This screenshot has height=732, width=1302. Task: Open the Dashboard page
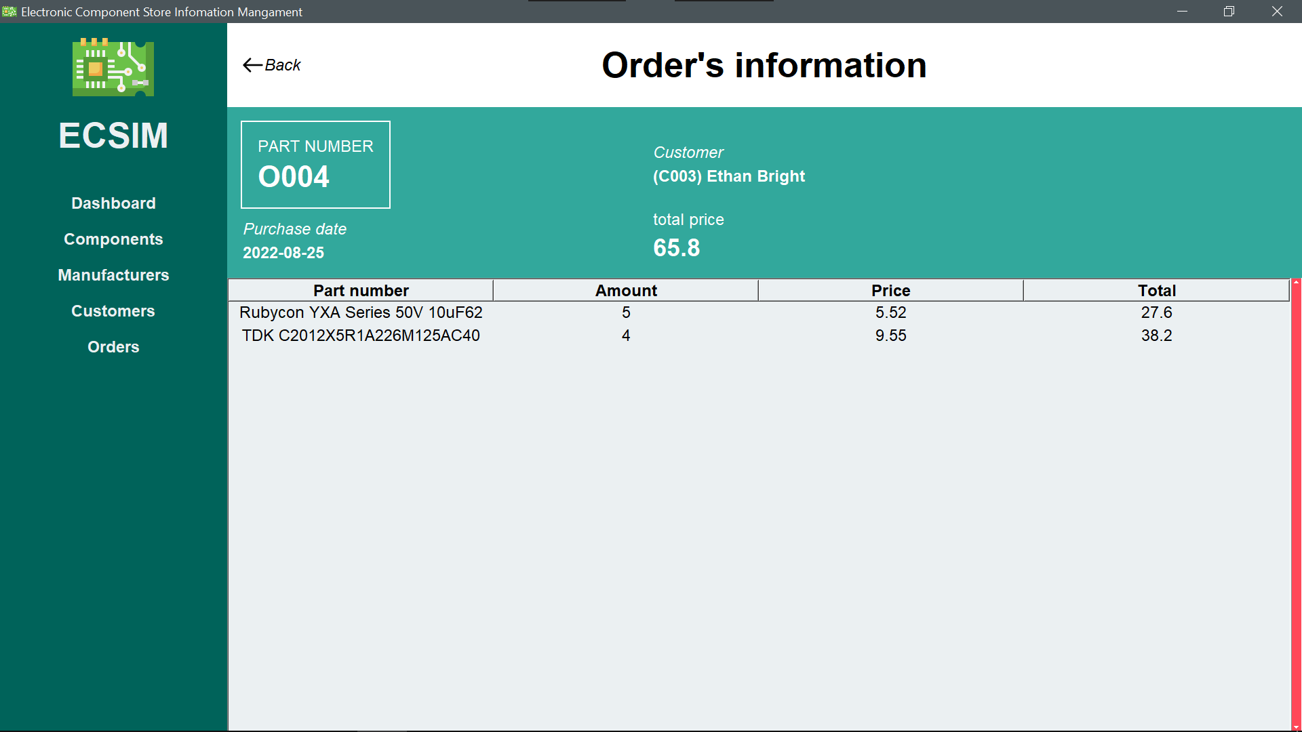coord(113,203)
